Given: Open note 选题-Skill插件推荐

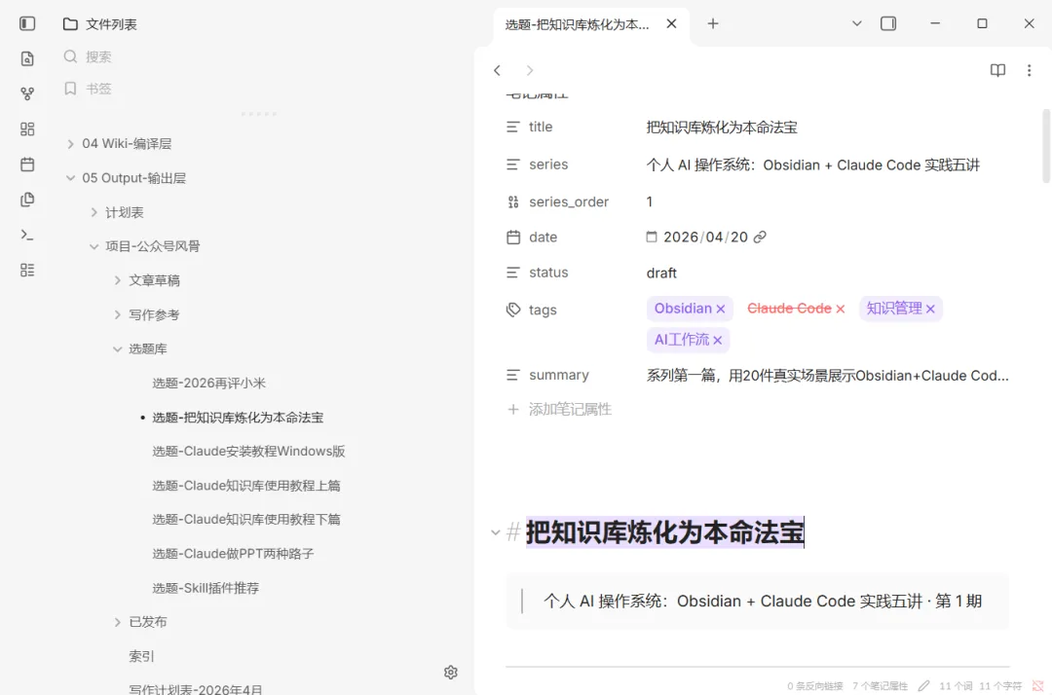Looking at the screenshot, I should 206,589.
